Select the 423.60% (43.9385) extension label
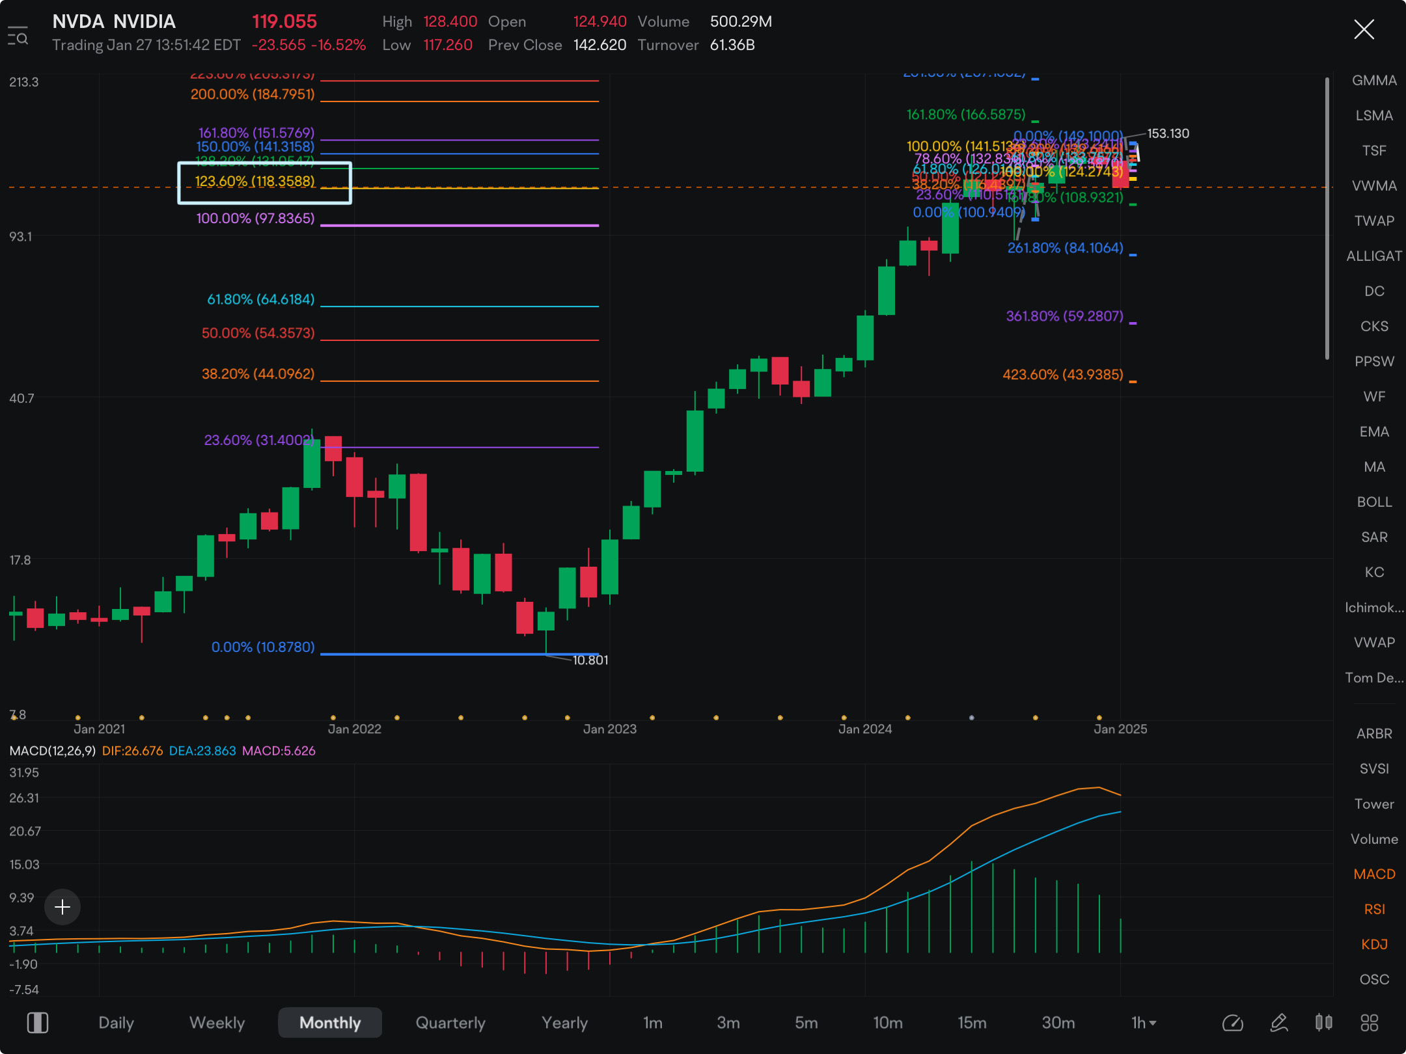This screenshot has height=1054, width=1406. (1063, 375)
